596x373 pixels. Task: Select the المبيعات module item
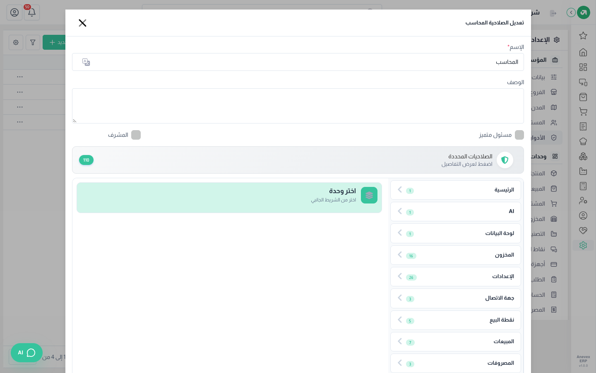point(456,342)
